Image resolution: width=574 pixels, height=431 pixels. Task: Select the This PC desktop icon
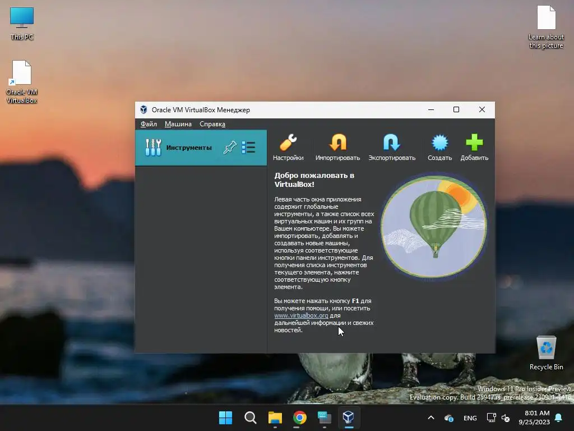[x=22, y=24]
